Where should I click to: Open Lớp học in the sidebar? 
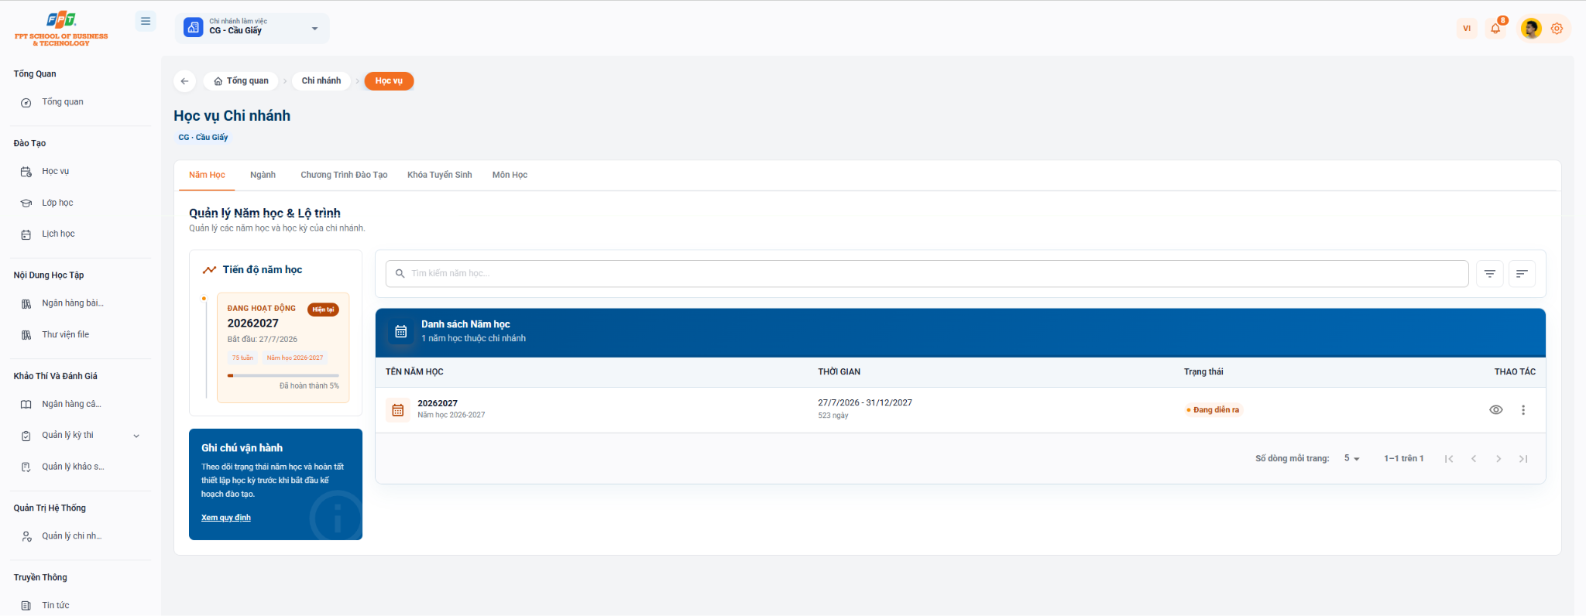click(81, 203)
